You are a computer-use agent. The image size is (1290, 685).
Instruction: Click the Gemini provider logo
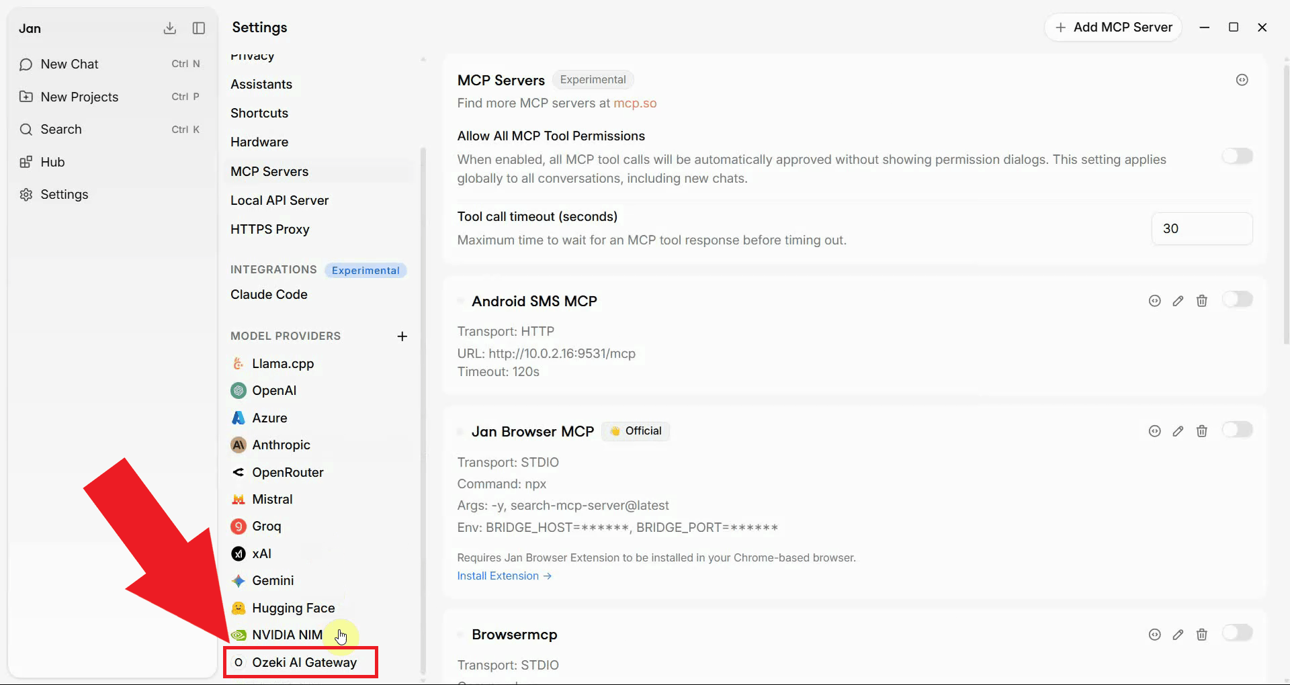[239, 581]
